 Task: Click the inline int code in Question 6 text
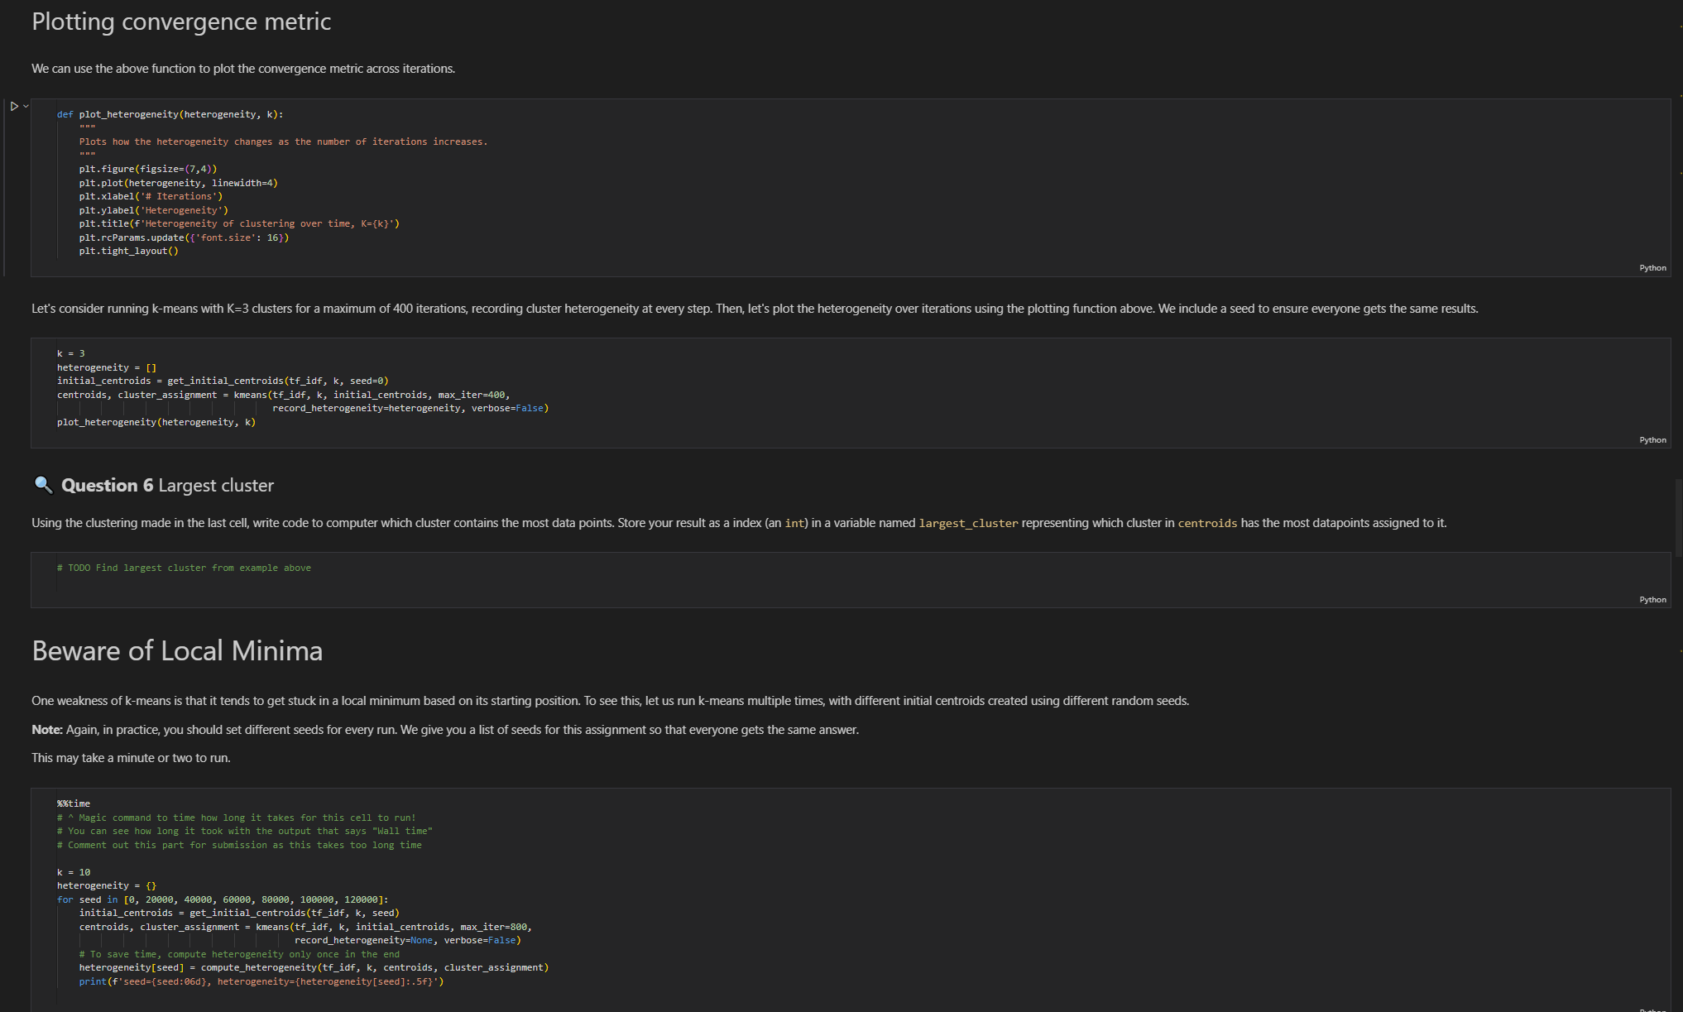(x=794, y=524)
